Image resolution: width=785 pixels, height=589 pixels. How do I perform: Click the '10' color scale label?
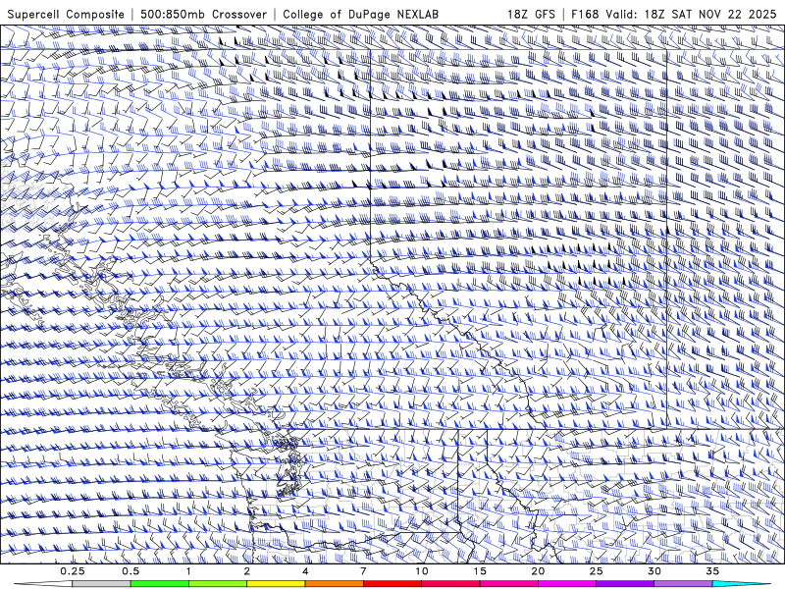point(422,571)
